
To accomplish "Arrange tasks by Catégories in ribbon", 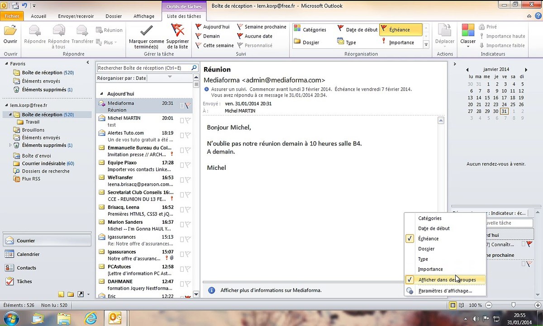I will coord(310,29).
